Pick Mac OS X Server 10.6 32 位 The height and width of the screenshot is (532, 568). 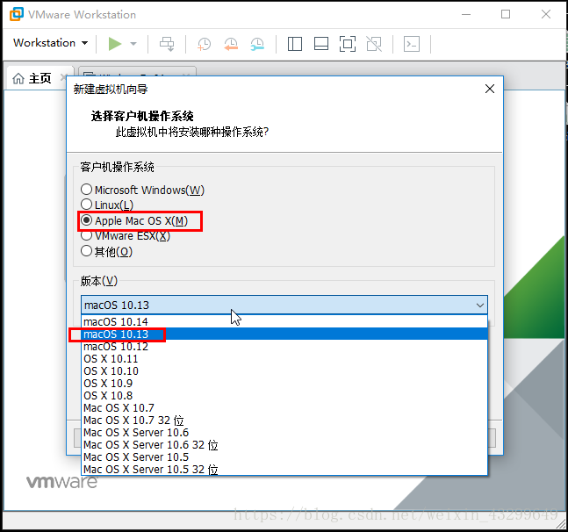pos(284,445)
